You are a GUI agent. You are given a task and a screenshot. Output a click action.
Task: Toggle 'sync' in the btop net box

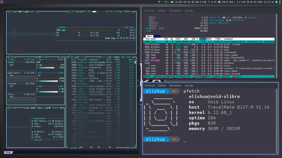coord(28,108)
